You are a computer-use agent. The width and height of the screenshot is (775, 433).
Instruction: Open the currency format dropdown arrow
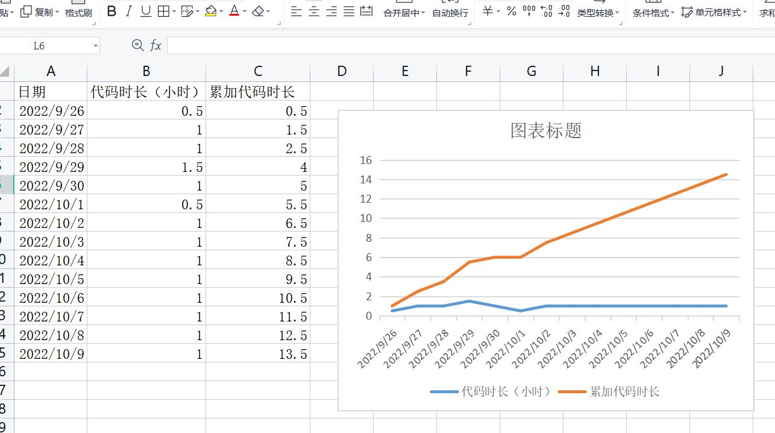pos(498,12)
